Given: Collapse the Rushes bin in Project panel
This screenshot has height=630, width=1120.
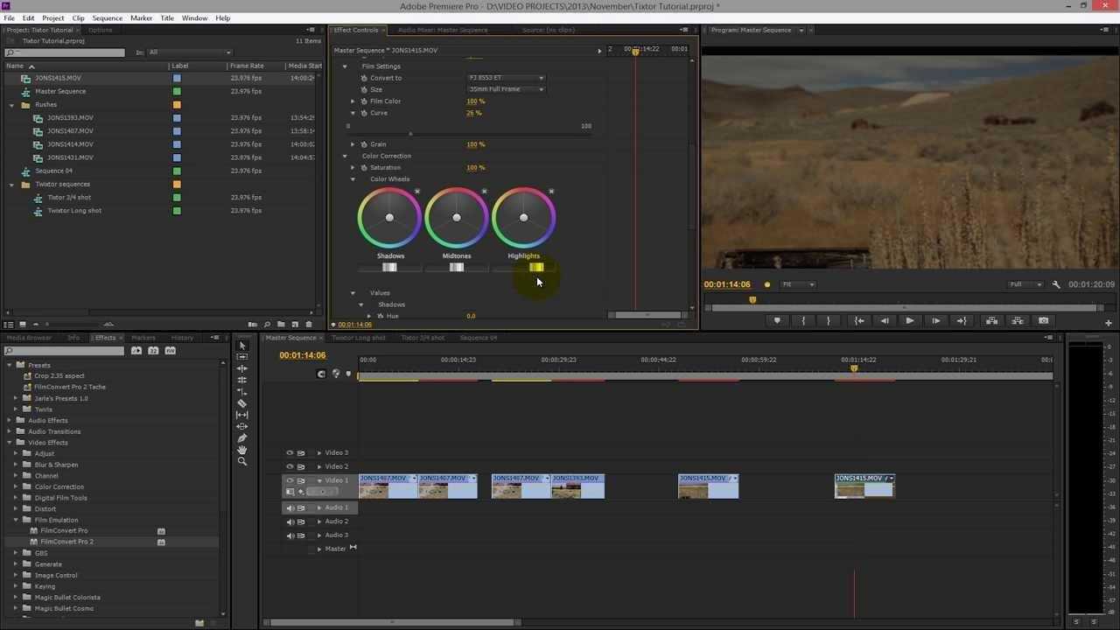Looking at the screenshot, I should [x=12, y=105].
